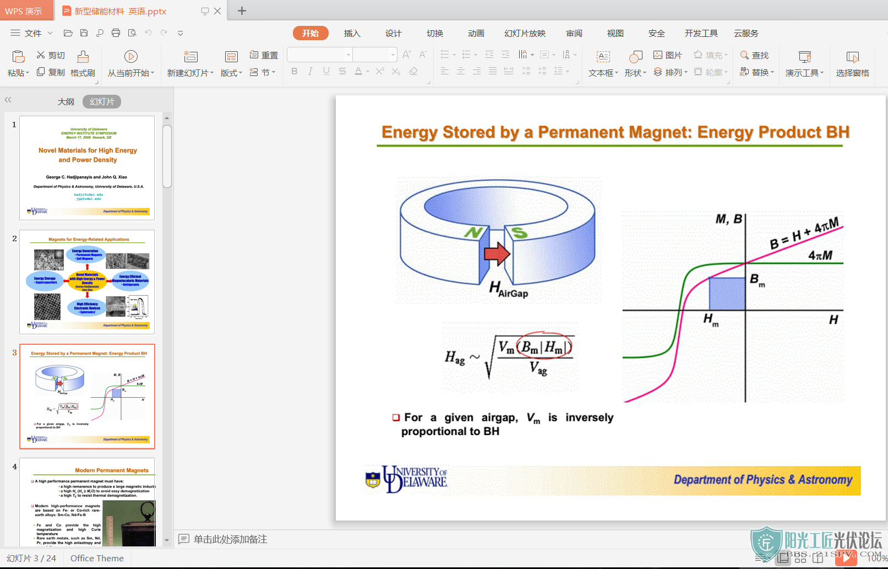Click the Print Preview icon
The width and height of the screenshot is (888, 569).
click(x=132, y=33)
